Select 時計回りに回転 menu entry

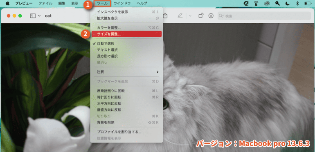pyautogui.click(x=126, y=97)
